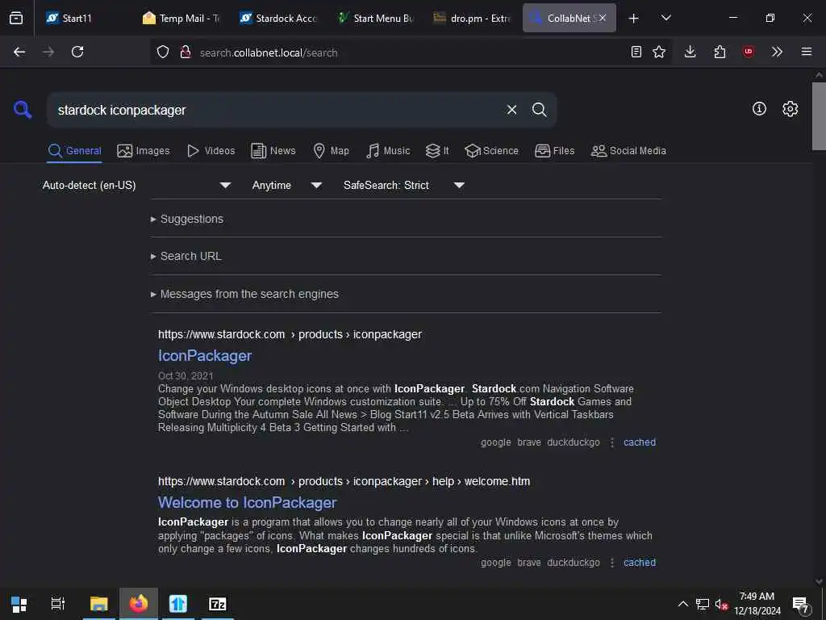The width and height of the screenshot is (826, 620).
Task: Open the Anytime time range dropdown
Action: click(x=287, y=186)
